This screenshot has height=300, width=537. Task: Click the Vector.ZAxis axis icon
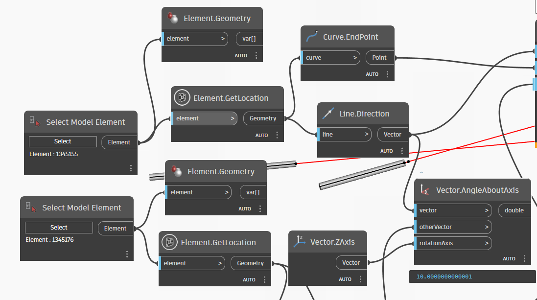click(299, 242)
